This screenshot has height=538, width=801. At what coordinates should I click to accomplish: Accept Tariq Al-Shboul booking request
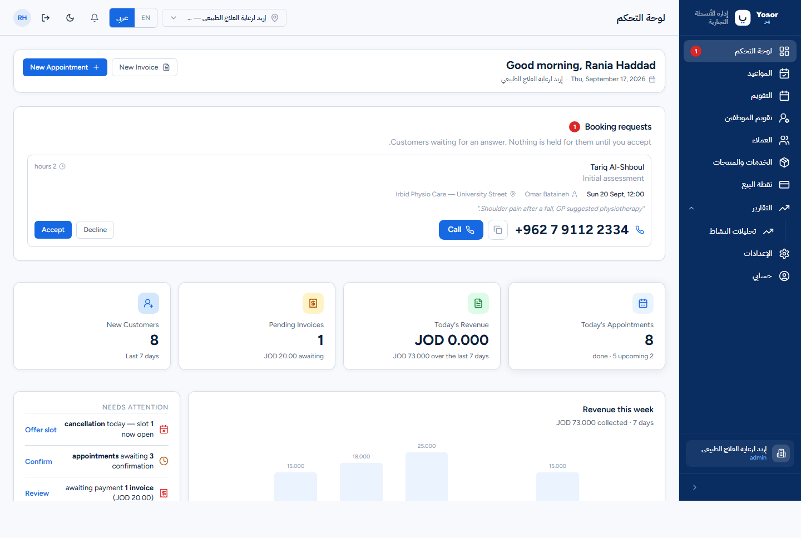(x=53, y=230)
